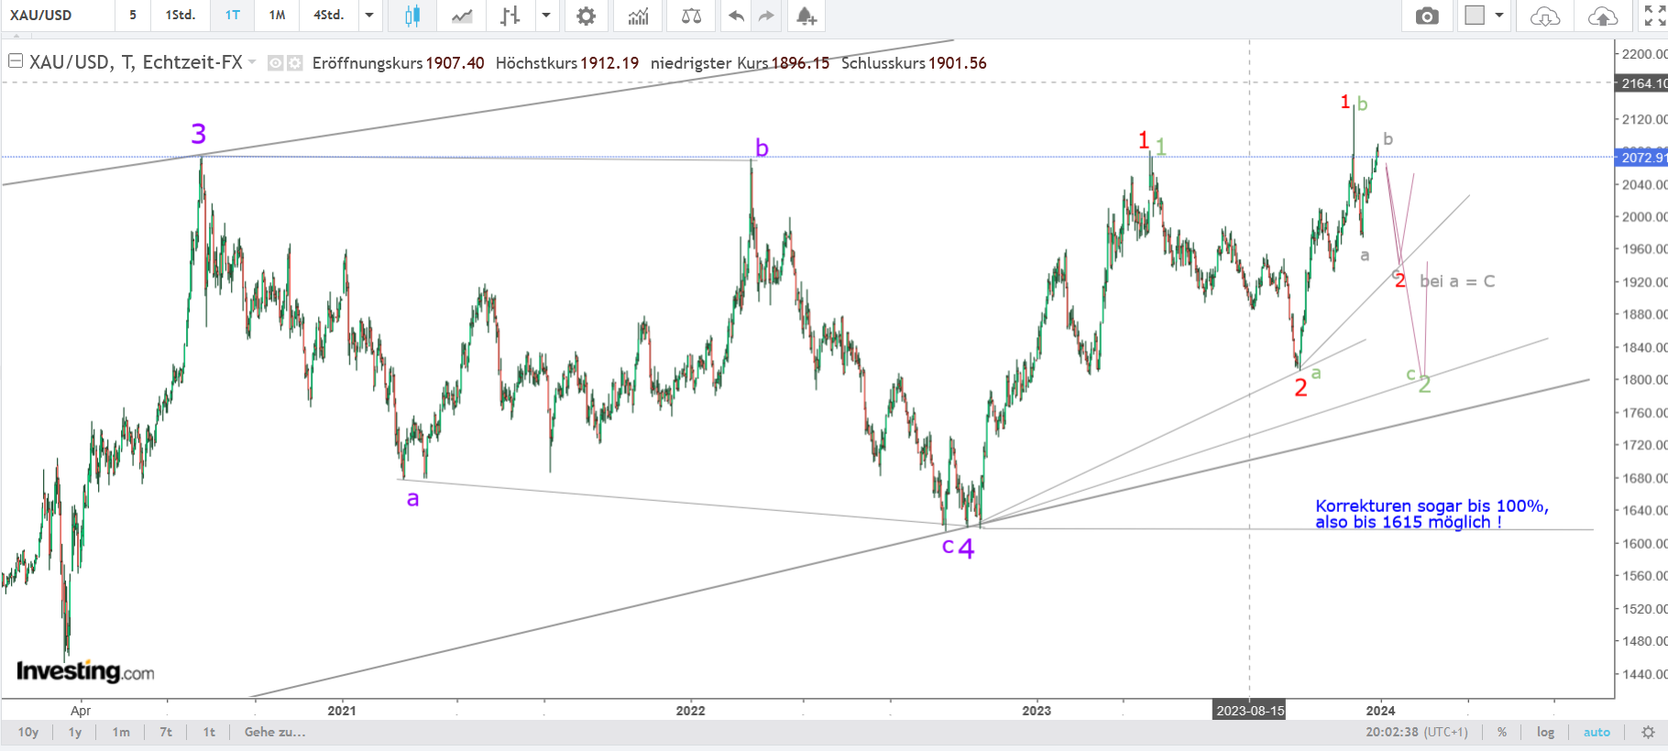Set the range to 10y
Image resolution: width=1668 pixels, height=751 pixels.
pos(28,732)
